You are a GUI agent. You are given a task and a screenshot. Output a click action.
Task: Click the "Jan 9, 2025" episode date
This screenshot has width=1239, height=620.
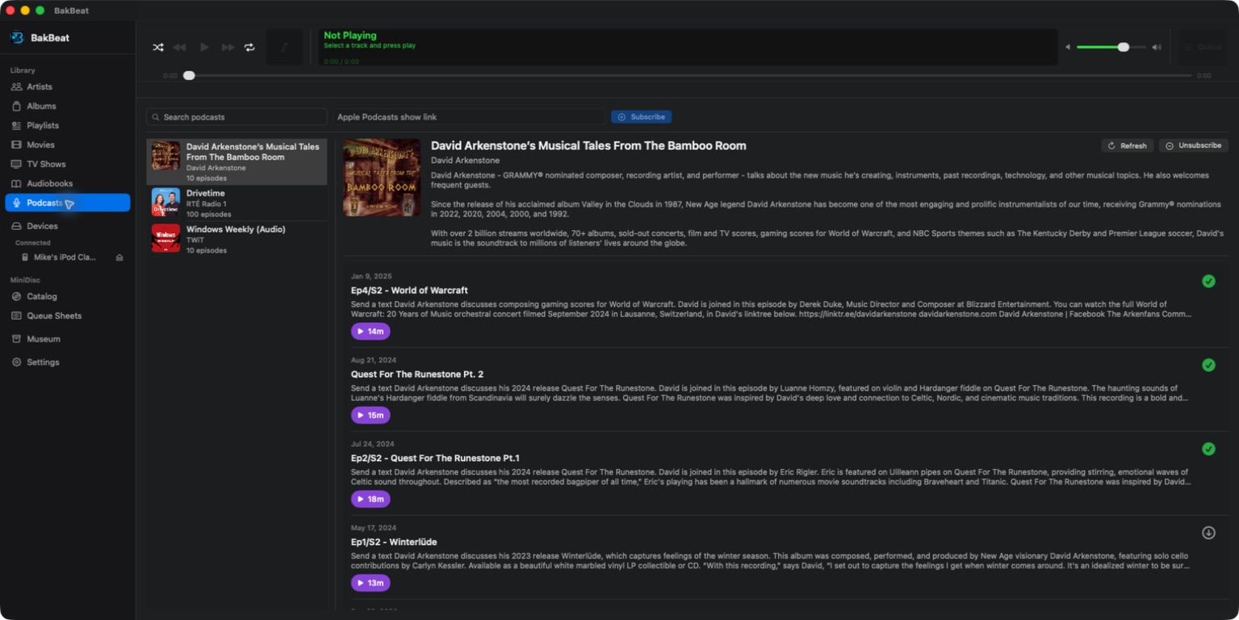[x=371, y=276]
